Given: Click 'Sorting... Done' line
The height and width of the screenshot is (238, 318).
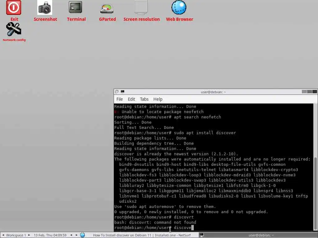Looking at the screenshot, I should [x=133, y=122].
